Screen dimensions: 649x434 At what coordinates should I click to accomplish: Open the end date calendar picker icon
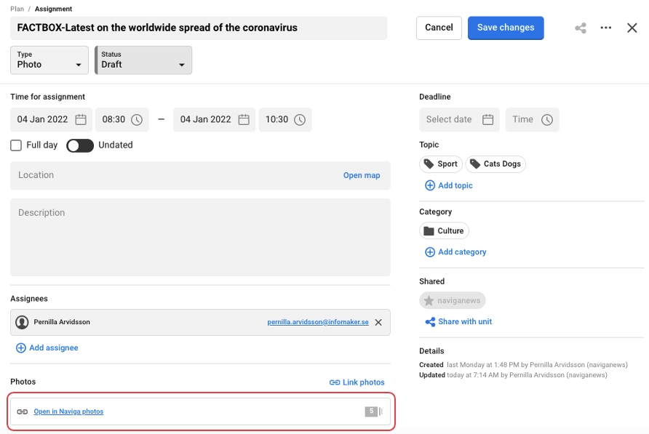click(244, 120)
